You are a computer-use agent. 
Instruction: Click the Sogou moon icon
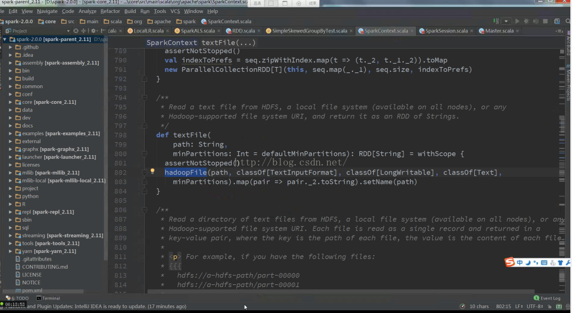point(528,263)
